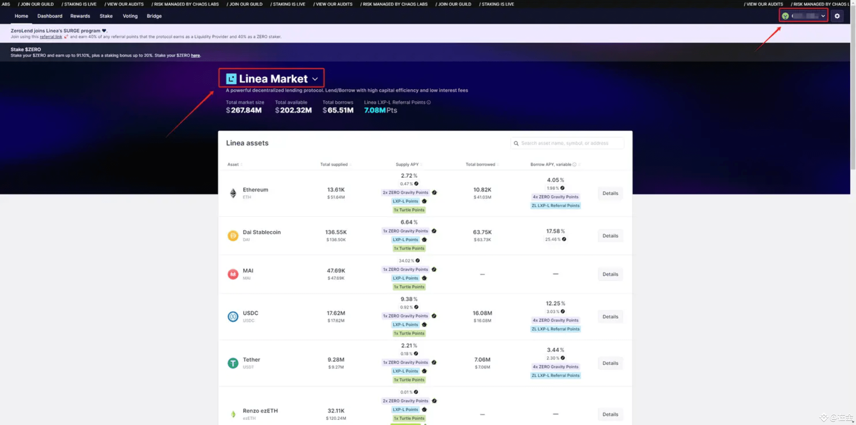This screenshot has height=425, width=856.
Task: Click the referral link in SURGE banner
Action: (x=51, y=37)
